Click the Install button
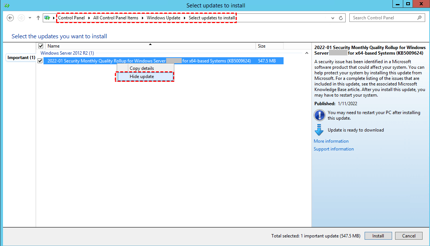Viewport: 430px width, 246px height. (x=378, y=236)
